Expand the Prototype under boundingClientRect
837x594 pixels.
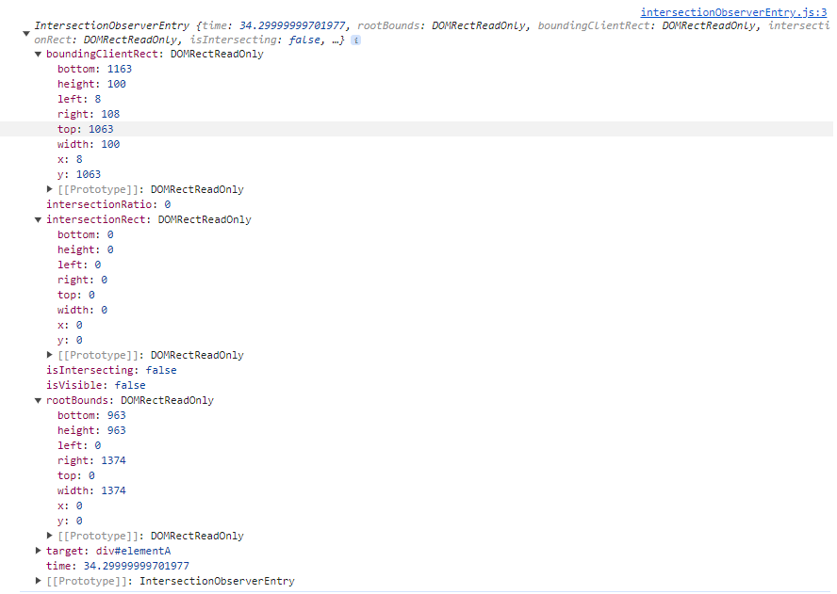[x=50, y=189]
